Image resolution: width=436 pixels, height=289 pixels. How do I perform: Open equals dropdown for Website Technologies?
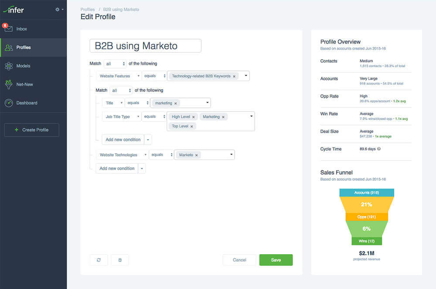(162, 155)
